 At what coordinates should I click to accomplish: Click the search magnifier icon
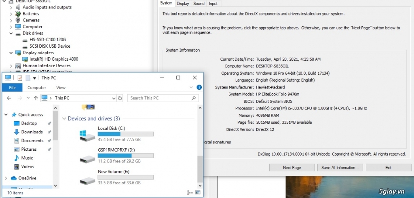point(194,98)
